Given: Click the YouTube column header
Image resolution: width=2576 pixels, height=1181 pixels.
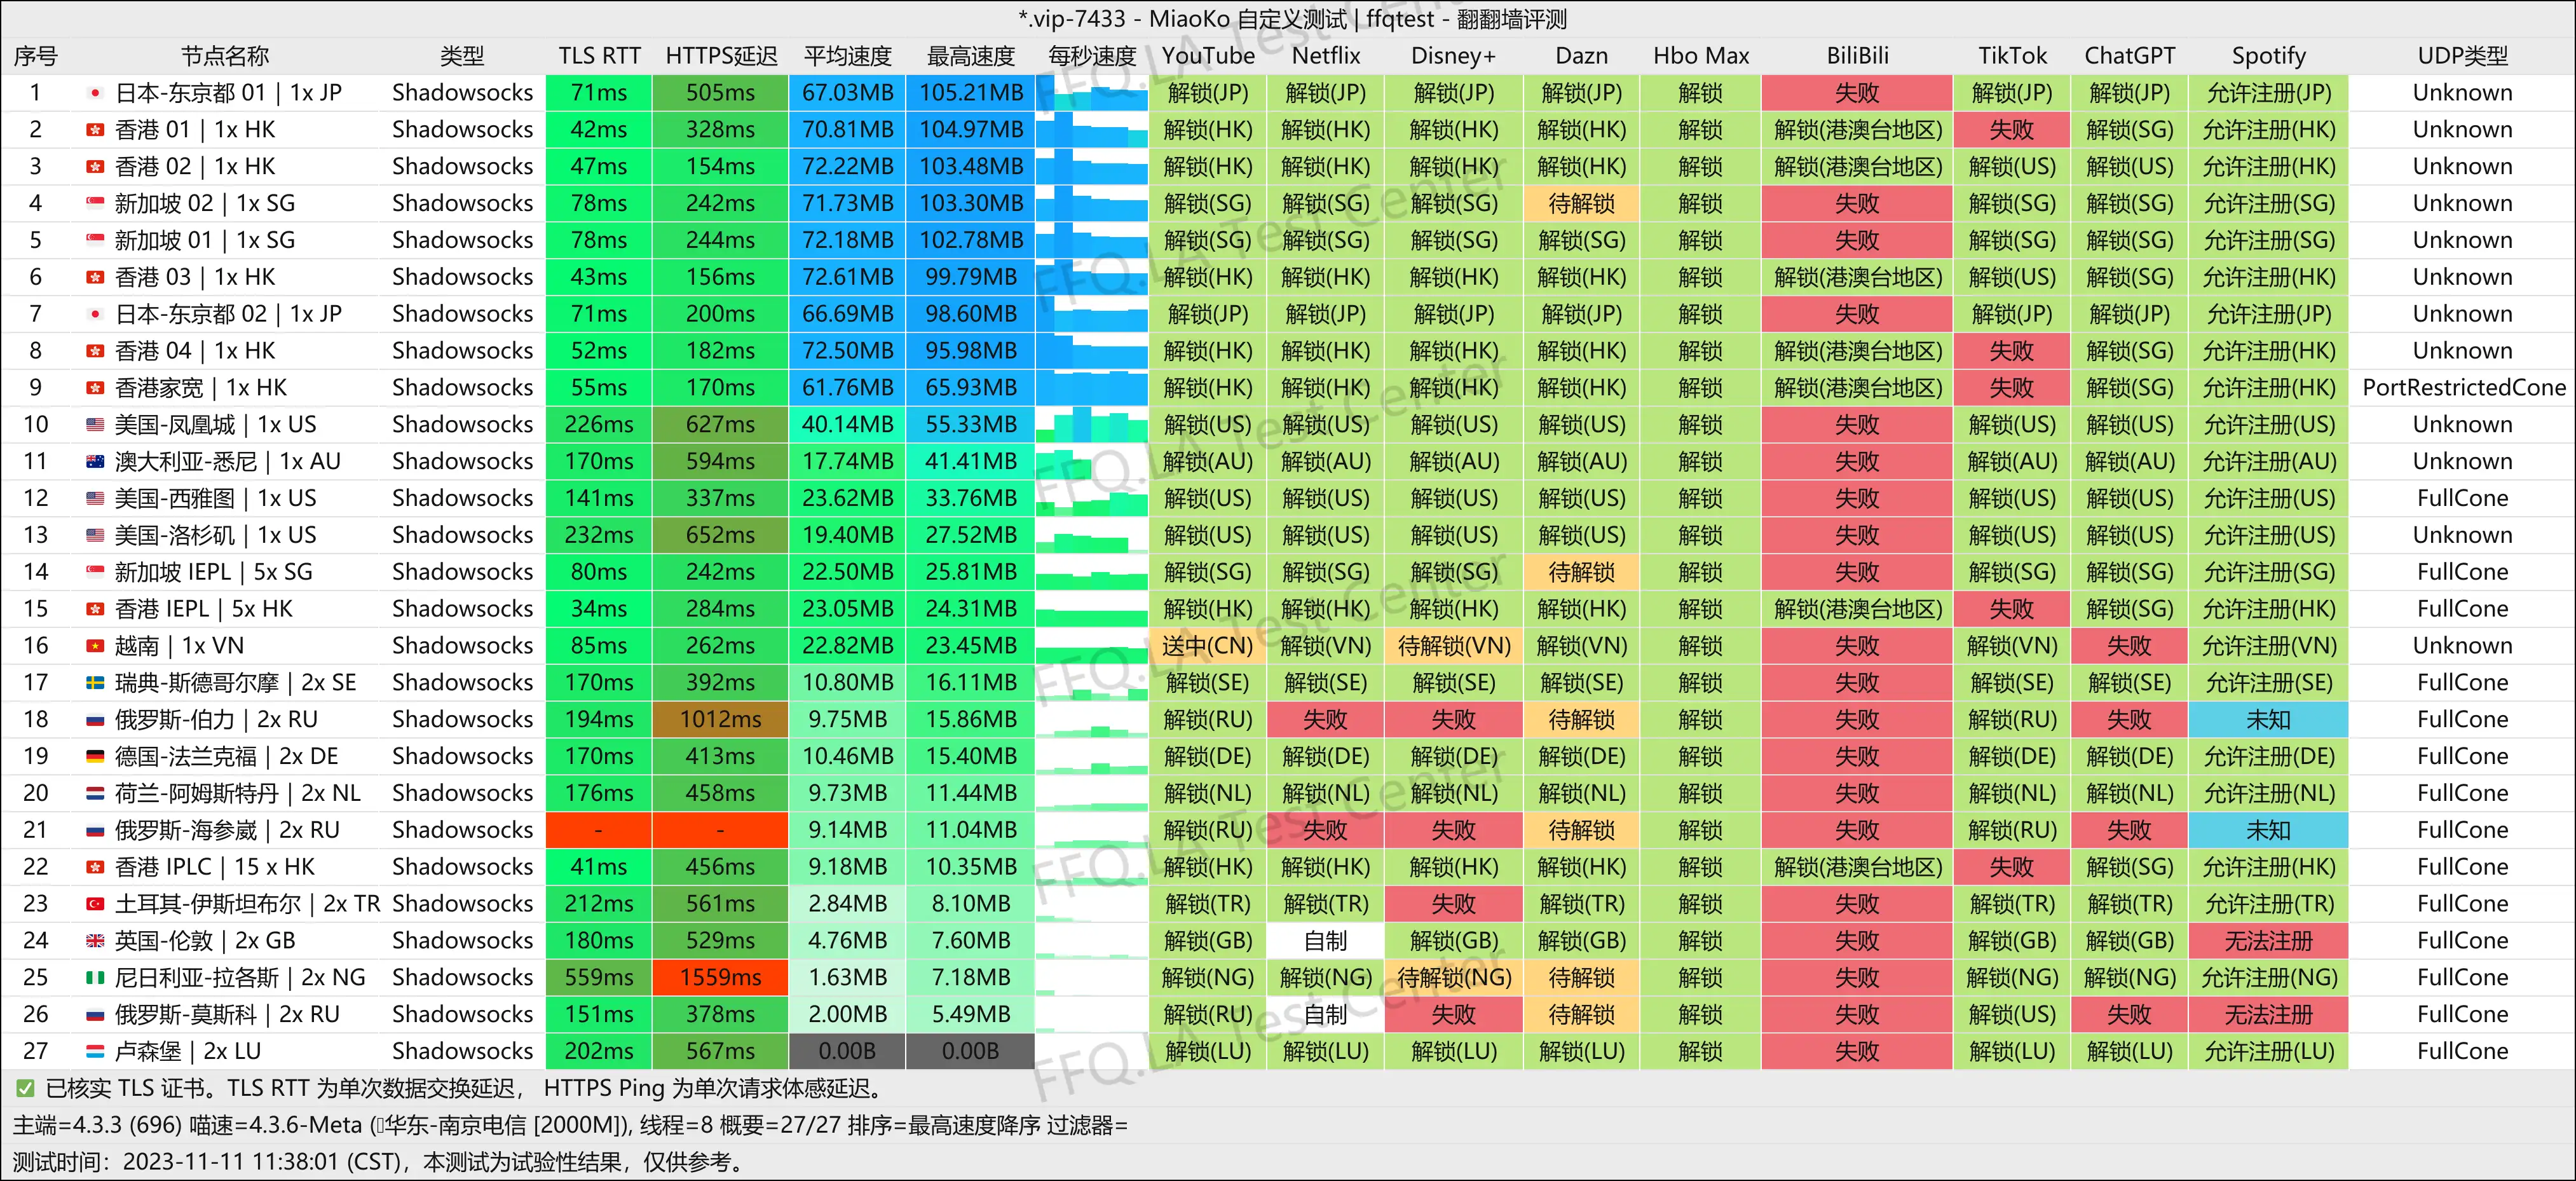Looking at the screenshot, I should (1207, 56).
